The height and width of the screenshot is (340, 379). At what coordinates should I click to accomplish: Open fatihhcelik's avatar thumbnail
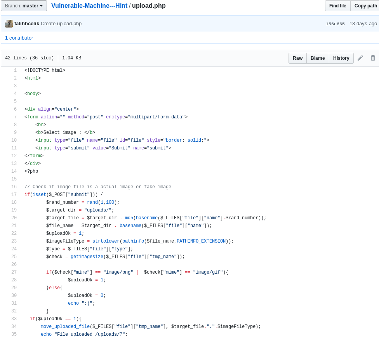(9, 24)
